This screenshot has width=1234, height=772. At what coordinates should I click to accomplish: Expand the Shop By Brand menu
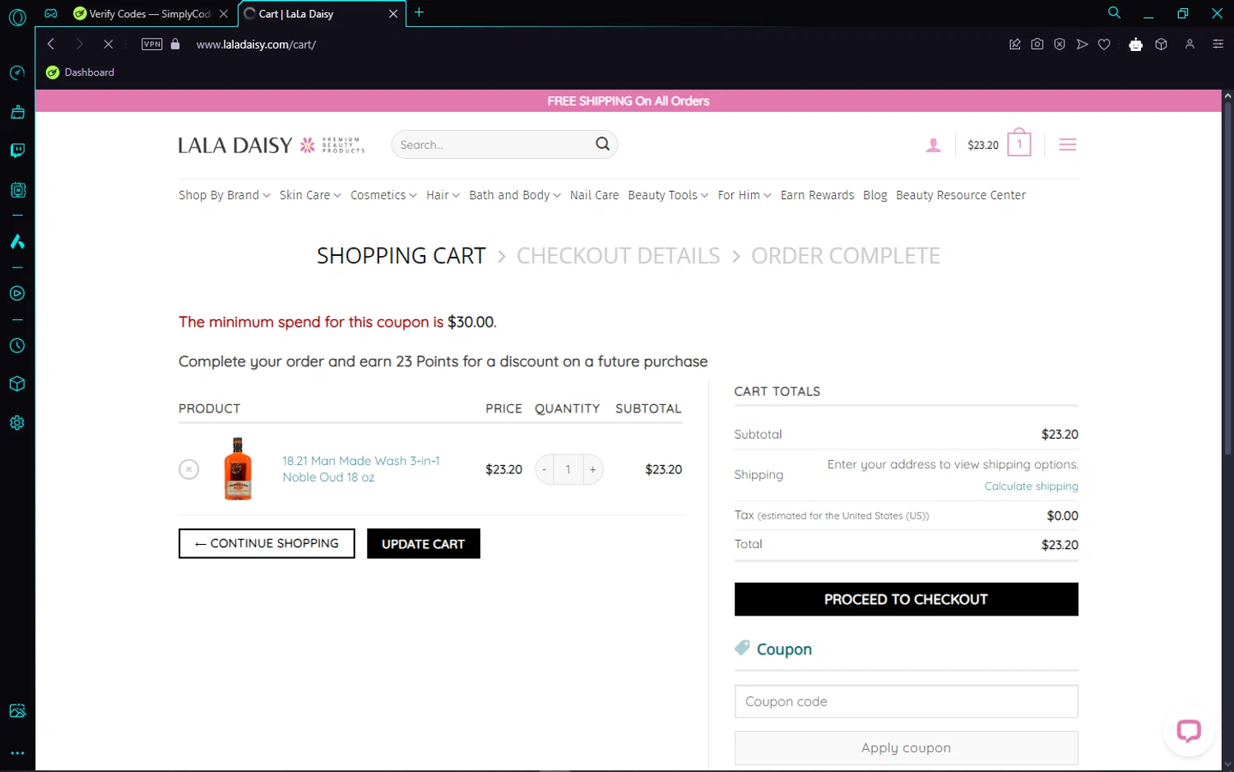point(224,195)
